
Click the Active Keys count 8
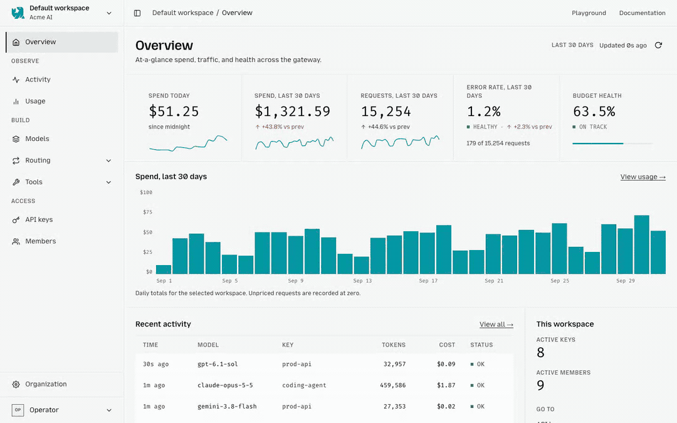tap(540, 353)
